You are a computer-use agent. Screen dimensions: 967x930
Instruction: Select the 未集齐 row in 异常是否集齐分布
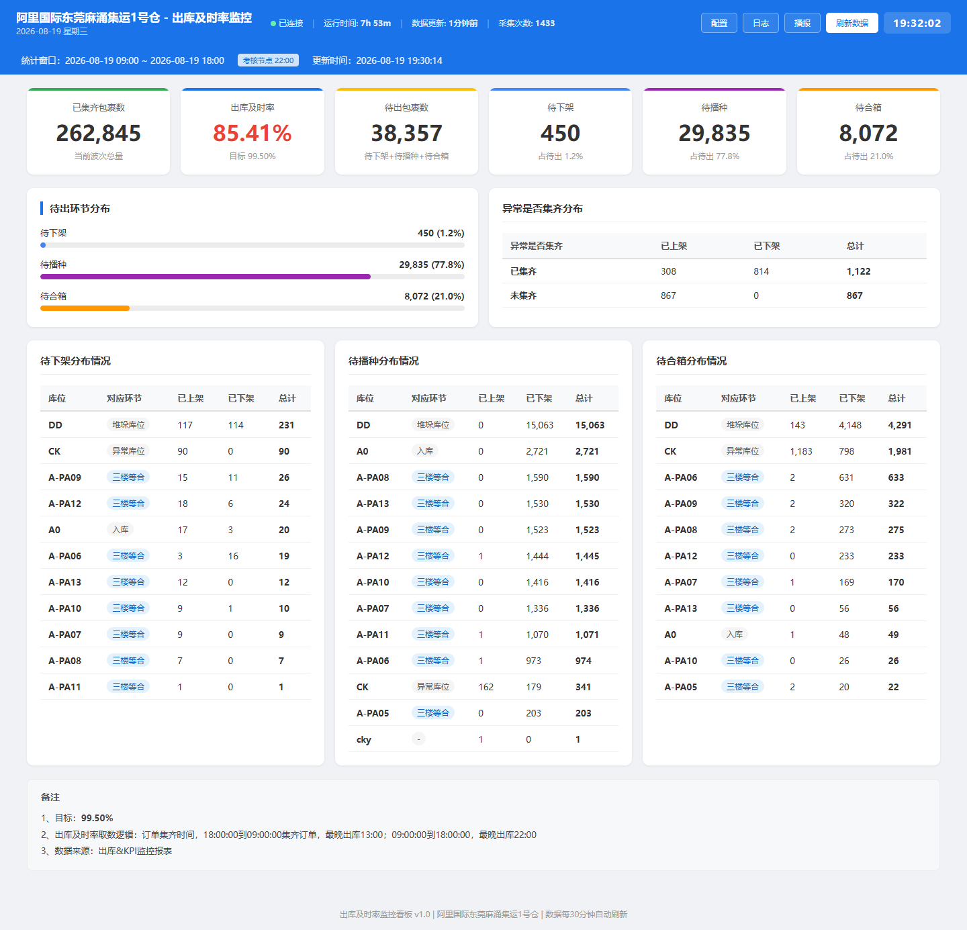point(715,295)
